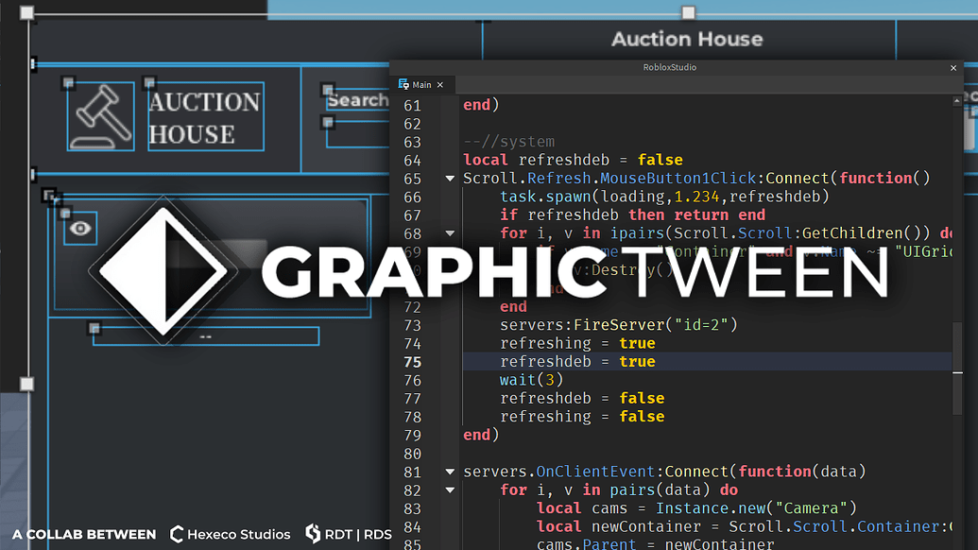
Task: Collapse the OnClientEvent function at line 81
Action: [x=450, y=471]
